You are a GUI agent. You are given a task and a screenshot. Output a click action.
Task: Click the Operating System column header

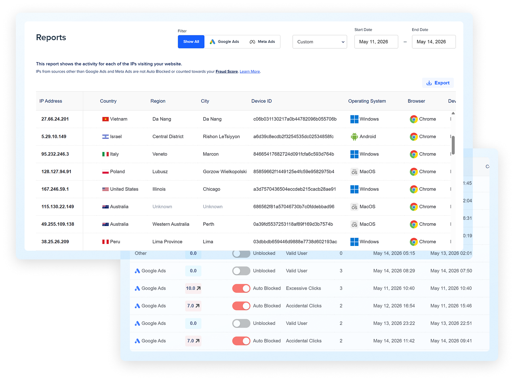[367, 101]
